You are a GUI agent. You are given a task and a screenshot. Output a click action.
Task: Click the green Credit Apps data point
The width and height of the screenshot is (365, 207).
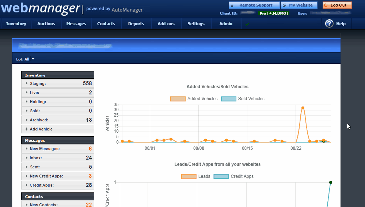click(x=330, y=183)
